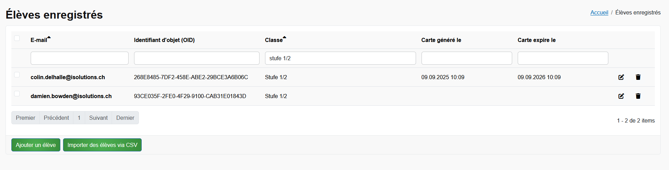The image size is (669, 170).
Task: Focus the Identifiant d'objet (OID) filter field
Action: click(x=196, y=58)
